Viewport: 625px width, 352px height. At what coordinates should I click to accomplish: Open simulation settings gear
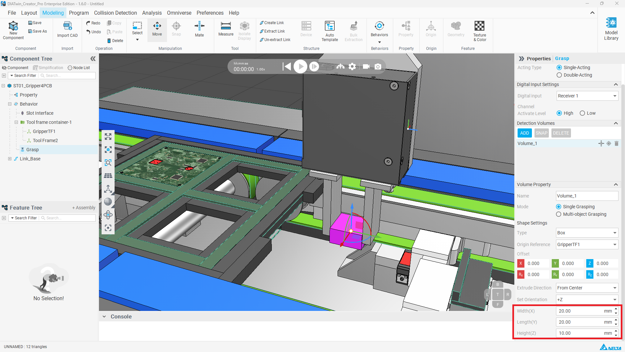(352, 66)
